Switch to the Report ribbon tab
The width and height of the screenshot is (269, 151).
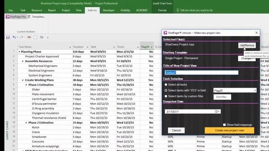click(x=52, y=10)
